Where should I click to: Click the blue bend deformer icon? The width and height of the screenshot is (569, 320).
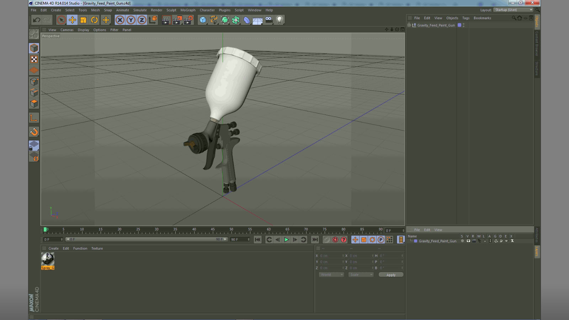tap(247, 20)
